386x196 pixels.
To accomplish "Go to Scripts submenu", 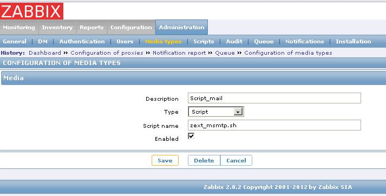I will [204, 41].
